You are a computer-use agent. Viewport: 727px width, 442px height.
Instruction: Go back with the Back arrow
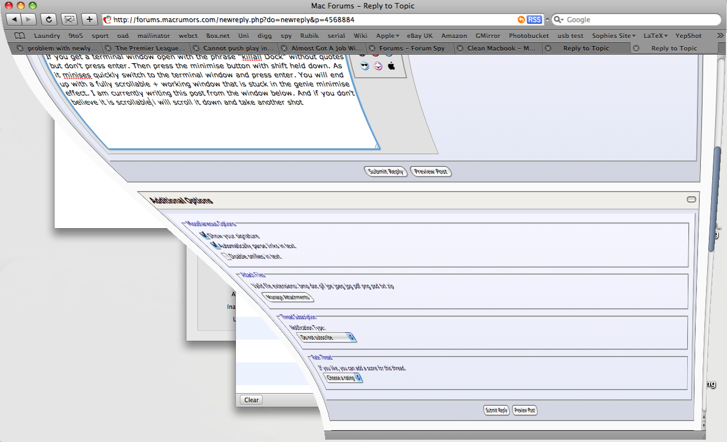(14, 19)
